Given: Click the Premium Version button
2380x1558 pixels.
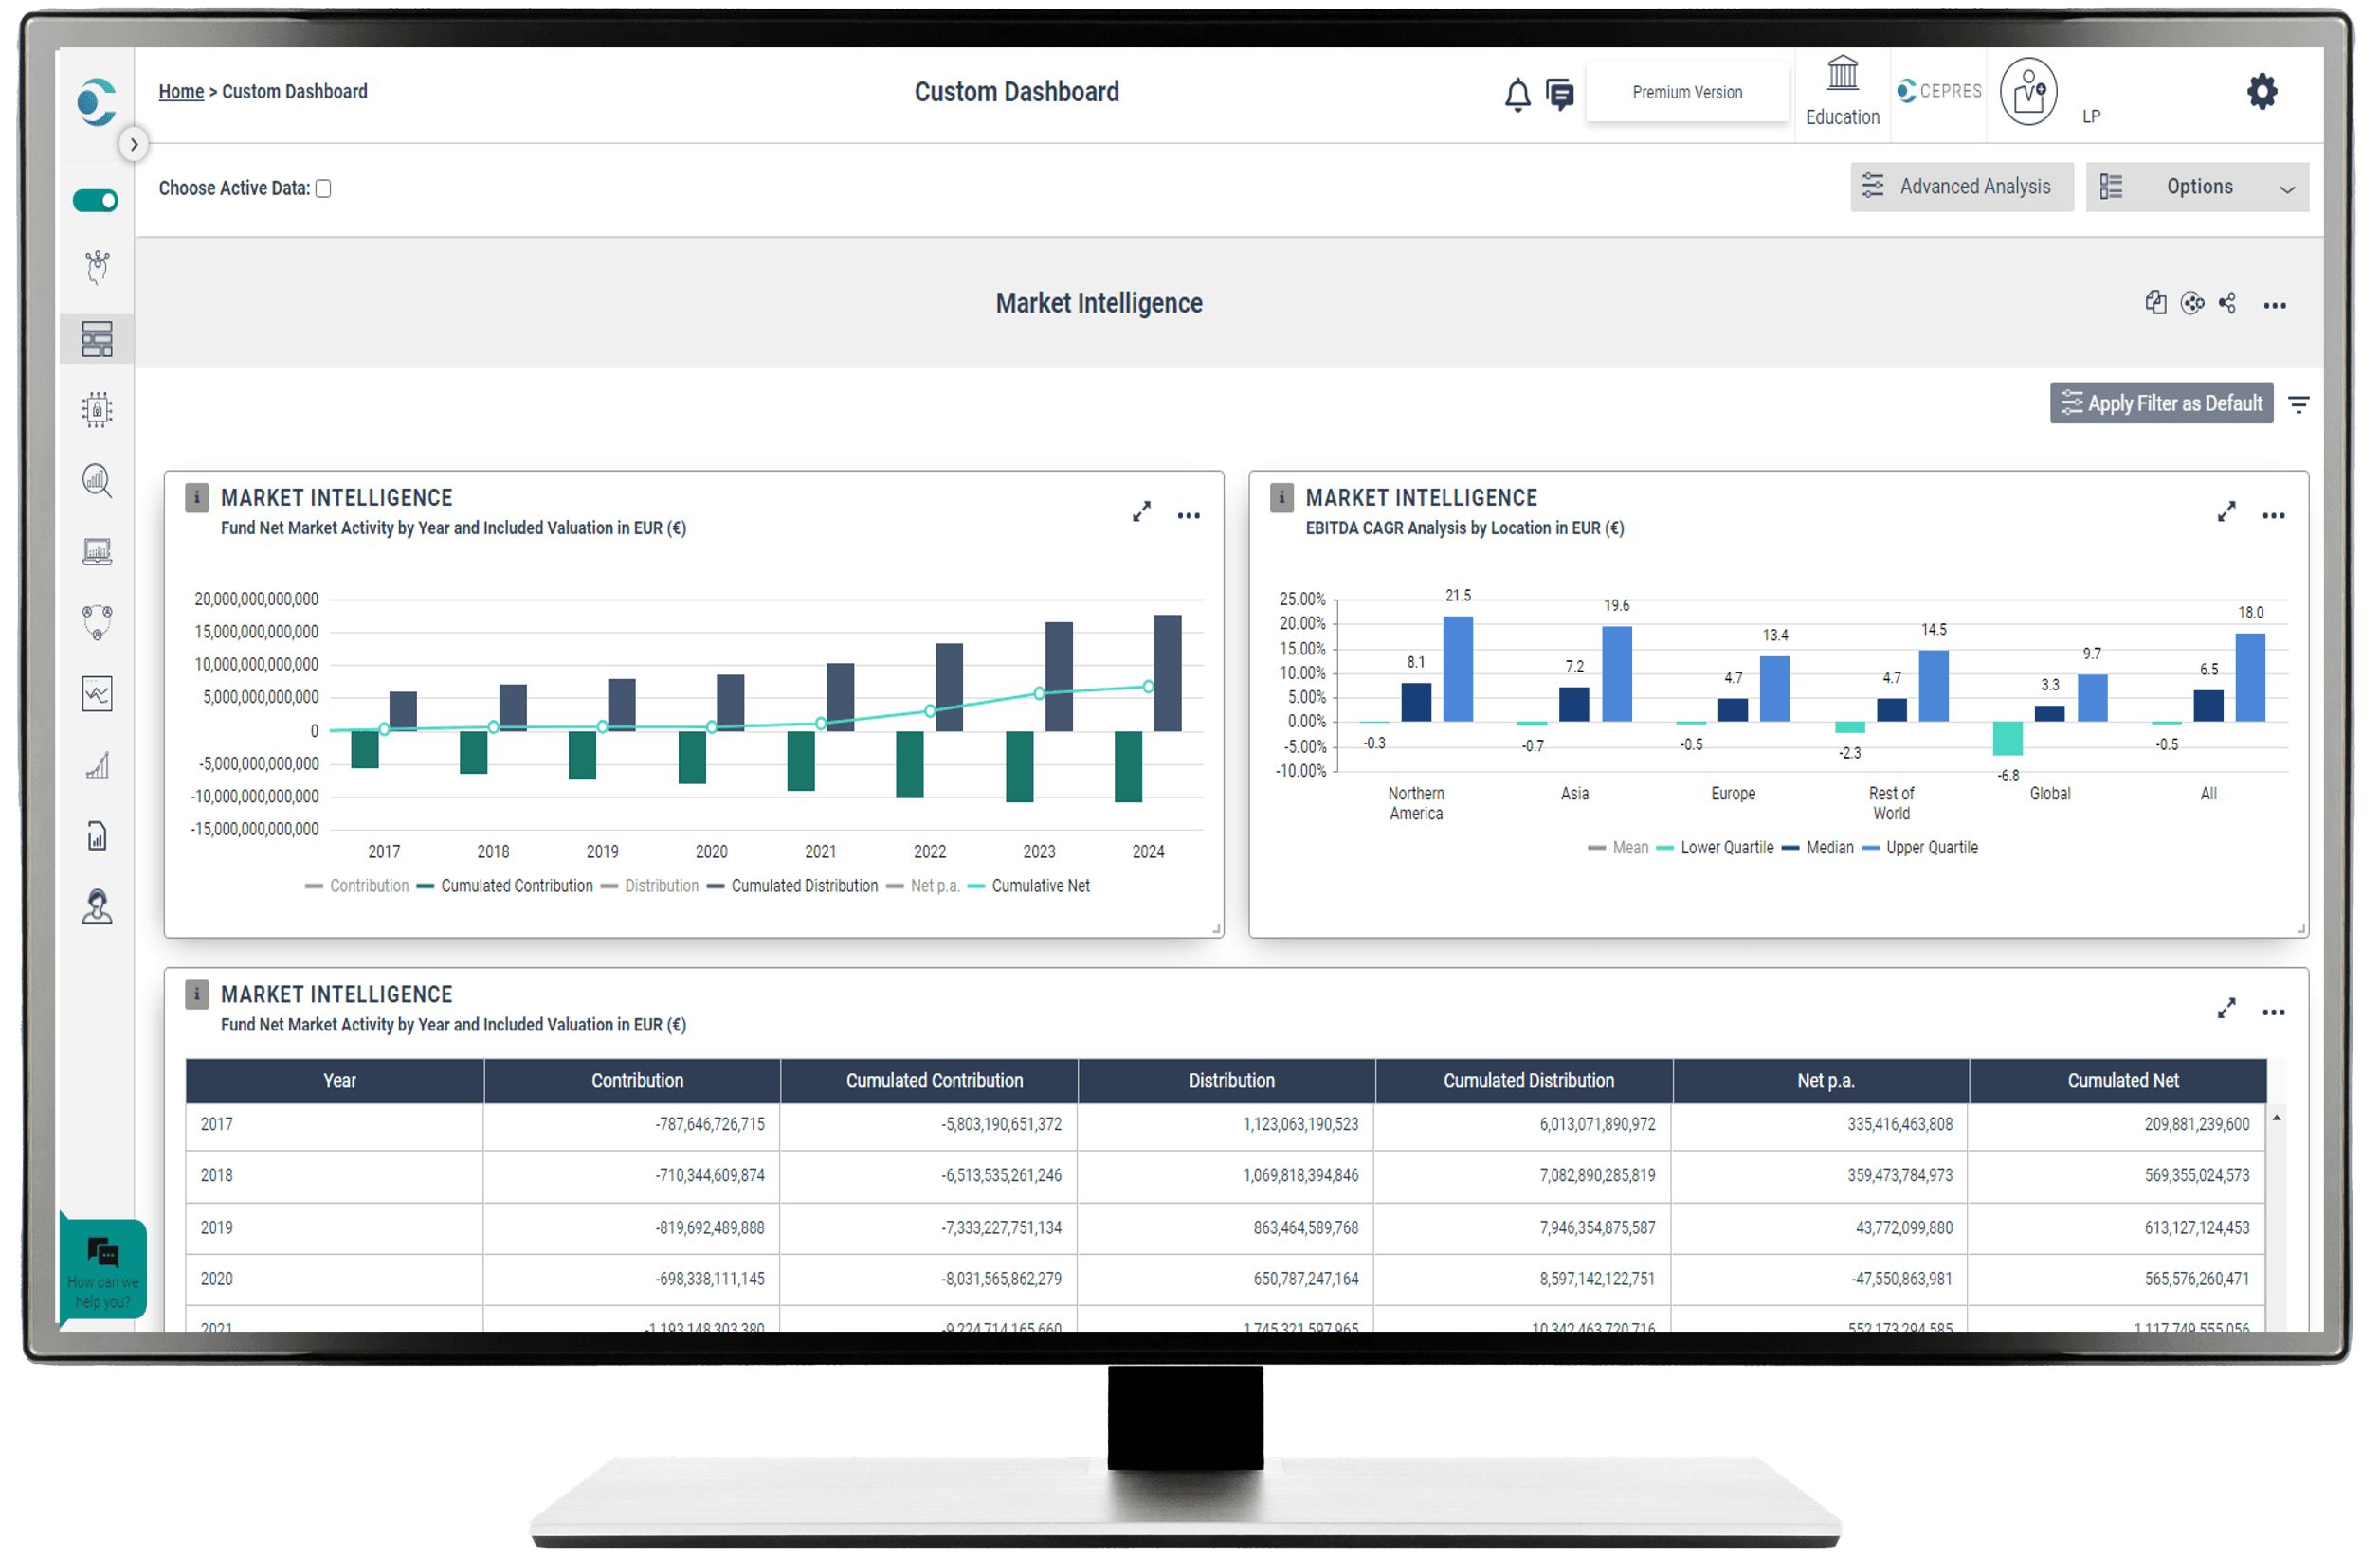Looking at the screenshot, I should [x=1687, y=92].
